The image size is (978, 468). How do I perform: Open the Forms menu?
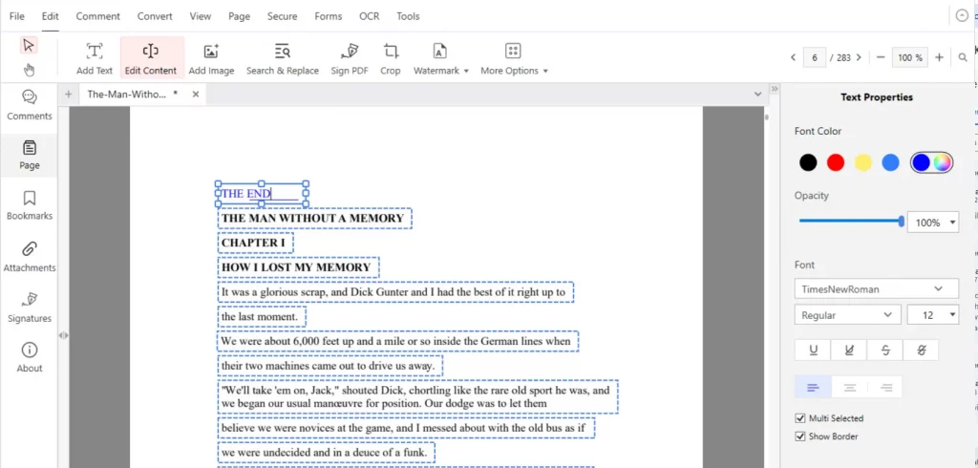(x=329, y=16)
